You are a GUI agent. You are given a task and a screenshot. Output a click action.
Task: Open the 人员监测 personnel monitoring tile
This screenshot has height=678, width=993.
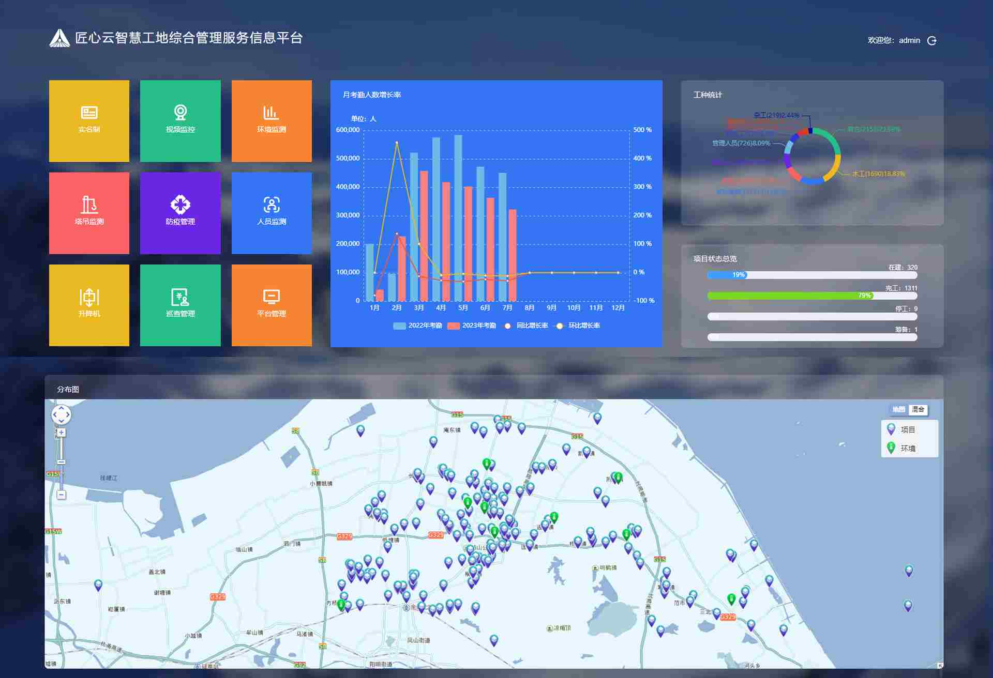pos(272,212)
